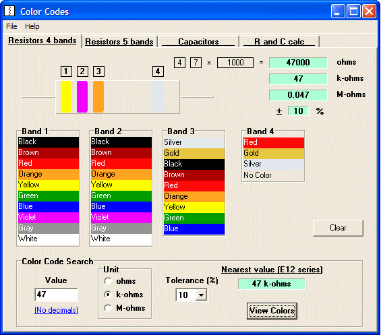Choose Green in Band 1 list
This screenshot has height=335, width=381.
click(49, 195)
